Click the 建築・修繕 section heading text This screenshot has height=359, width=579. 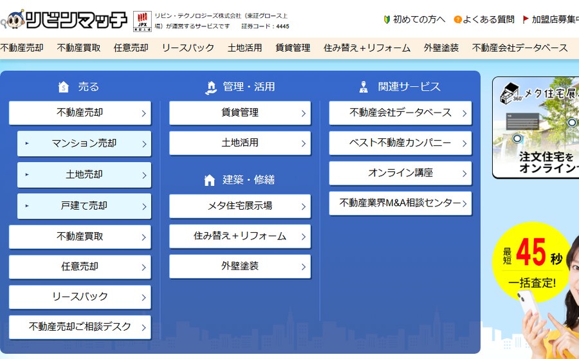(248, 180)
